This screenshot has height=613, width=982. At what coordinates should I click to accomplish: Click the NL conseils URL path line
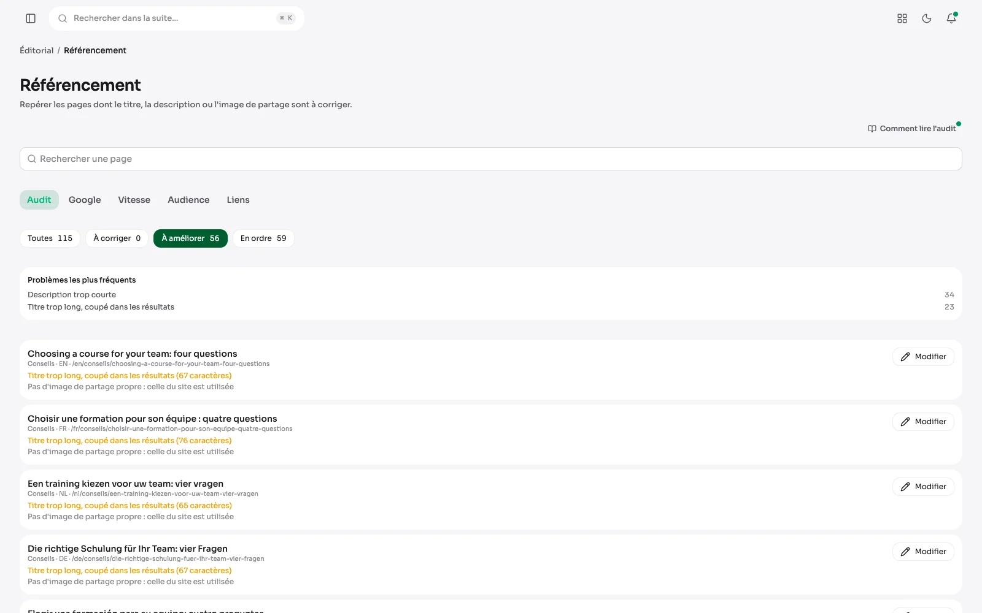click(x=143, y=494)
